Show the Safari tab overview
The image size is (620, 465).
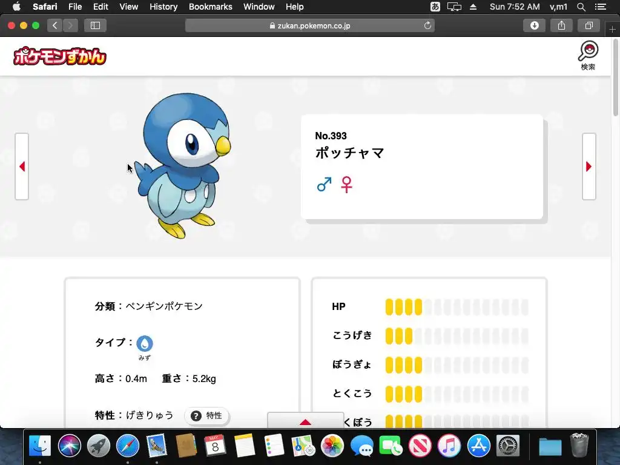click(589, 25)
